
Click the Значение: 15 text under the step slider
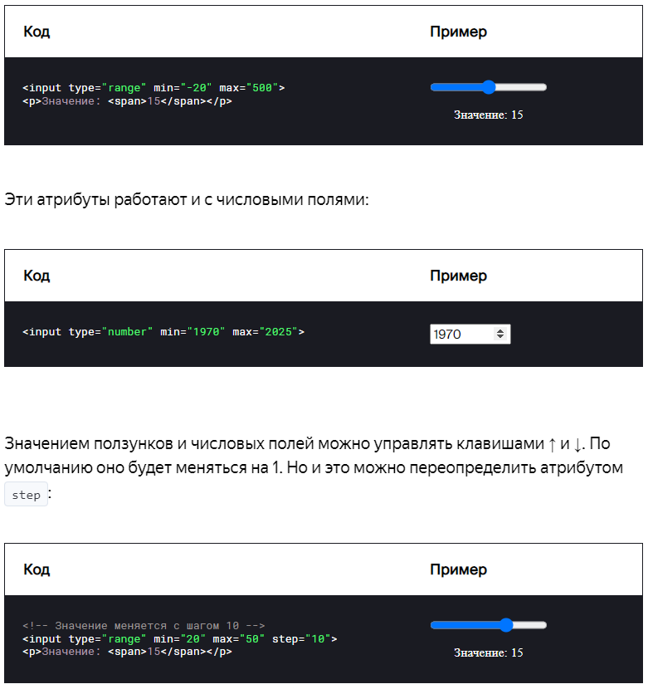(489, 653)
